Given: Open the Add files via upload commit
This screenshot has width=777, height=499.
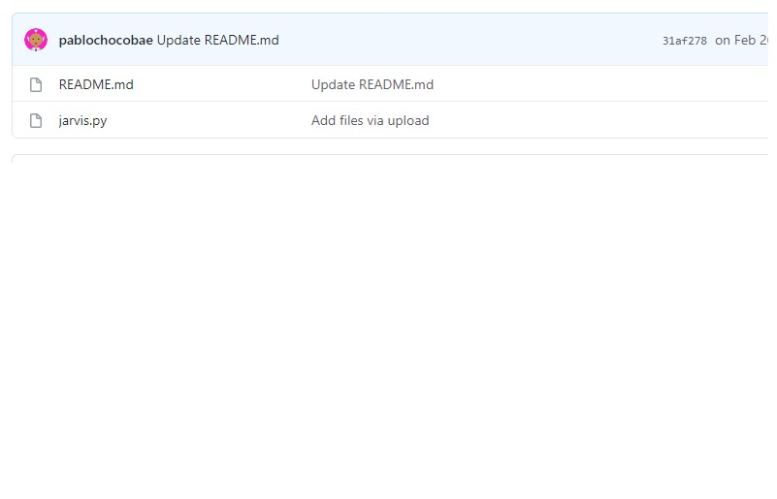Looking at the screenshot, I should pyautogui.click(x=371, y=120).
